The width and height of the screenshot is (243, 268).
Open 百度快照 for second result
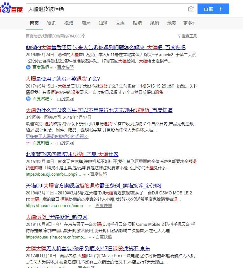tap(65, 99)
